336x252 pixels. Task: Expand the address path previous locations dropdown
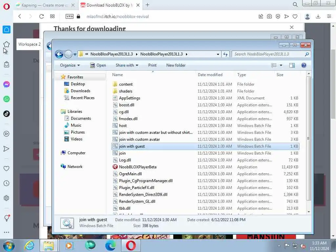tap(218, 54)
